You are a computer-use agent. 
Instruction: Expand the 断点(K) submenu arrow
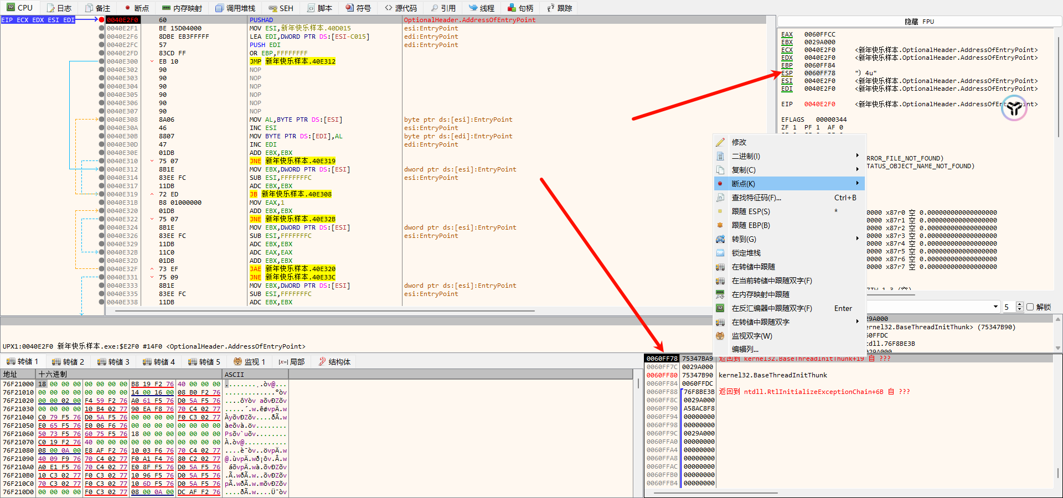(857, 183)
